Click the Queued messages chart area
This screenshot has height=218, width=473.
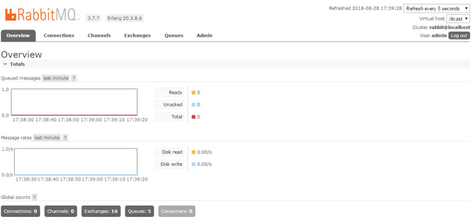tap(74, 102)
